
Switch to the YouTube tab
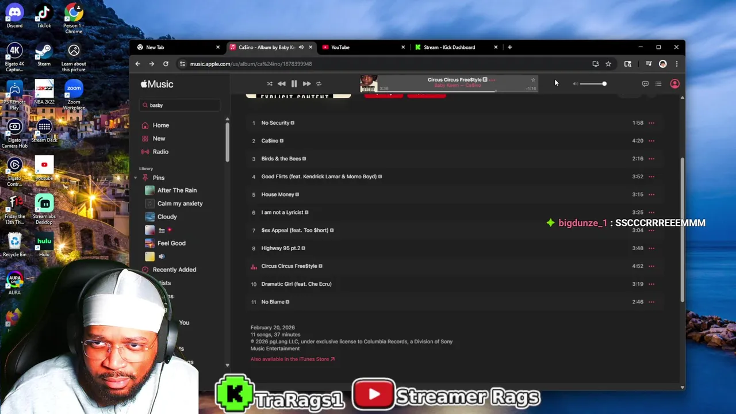coord(363,47)
